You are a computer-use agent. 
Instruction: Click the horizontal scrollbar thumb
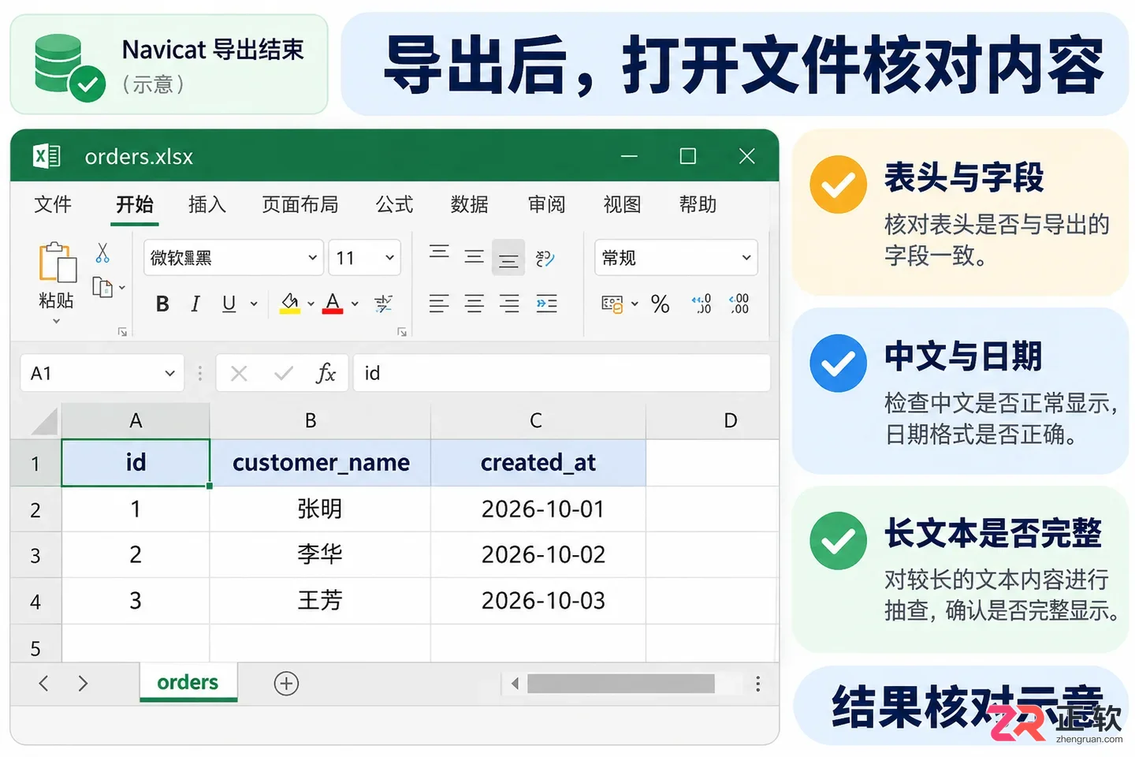(x=621, y=684)
